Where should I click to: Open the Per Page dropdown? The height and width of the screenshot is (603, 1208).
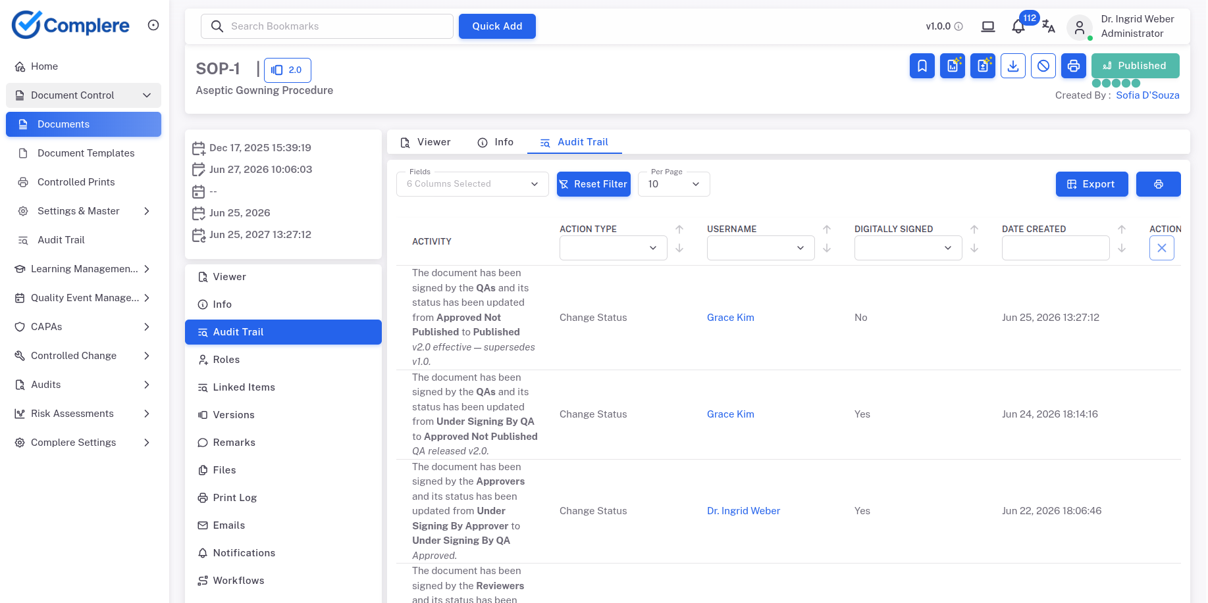click(x=674, y=184)
